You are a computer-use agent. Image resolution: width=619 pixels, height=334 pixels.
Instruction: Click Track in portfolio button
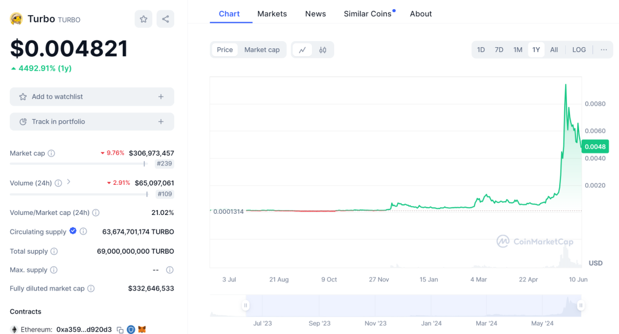92,121
